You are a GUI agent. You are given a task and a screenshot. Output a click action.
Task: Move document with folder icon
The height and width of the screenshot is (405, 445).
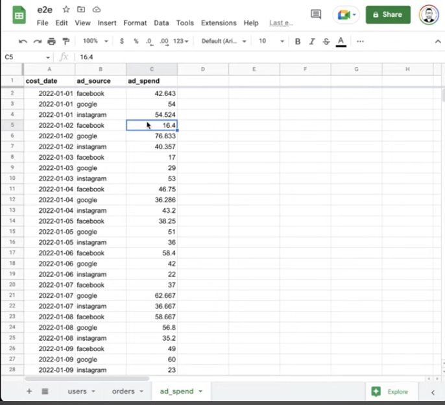pos(81,10)
